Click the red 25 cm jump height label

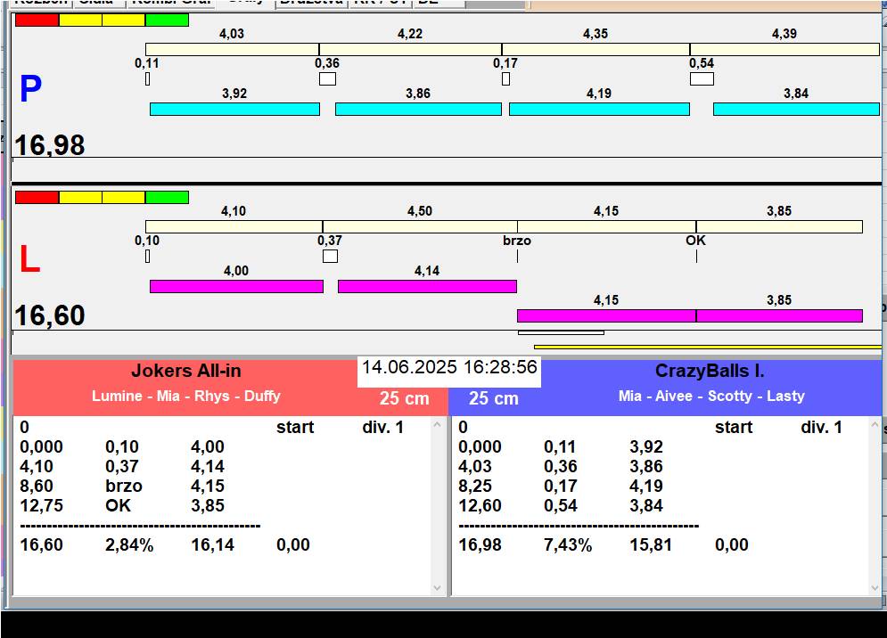point(404,399)
